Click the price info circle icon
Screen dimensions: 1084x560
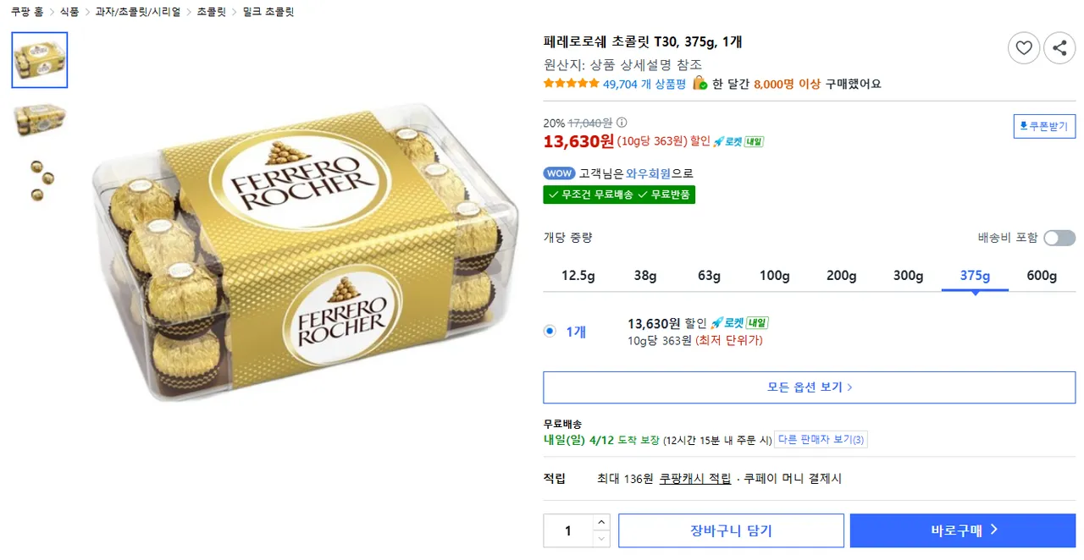click(x=622, y=123)
